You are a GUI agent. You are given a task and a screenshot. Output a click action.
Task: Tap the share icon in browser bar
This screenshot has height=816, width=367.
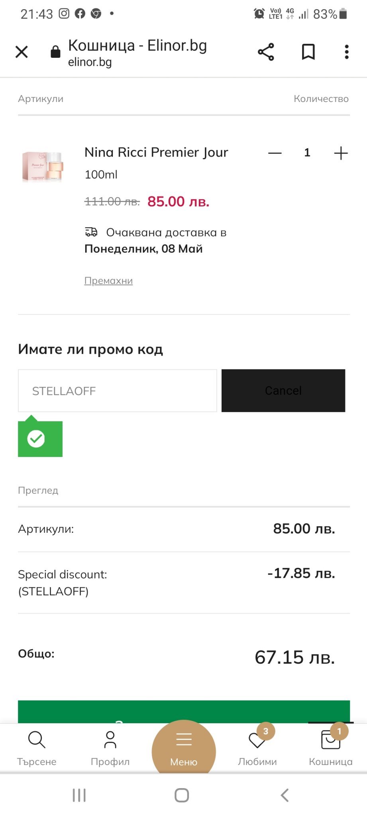pyautogui.click(x=266, y=52)
